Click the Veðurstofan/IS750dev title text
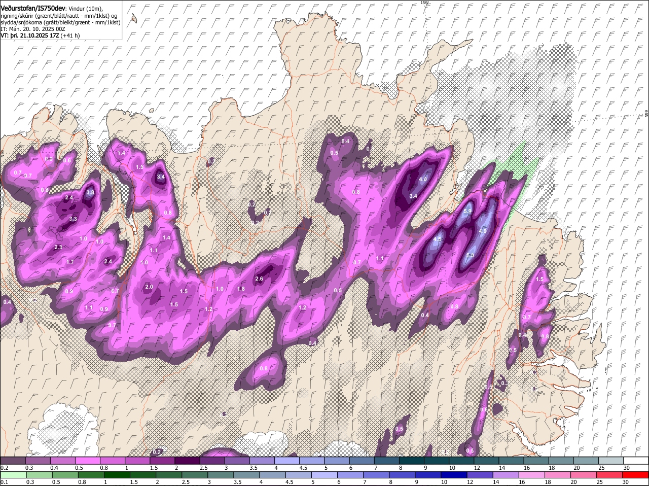The image size is (649, 486). click(33, 8)
